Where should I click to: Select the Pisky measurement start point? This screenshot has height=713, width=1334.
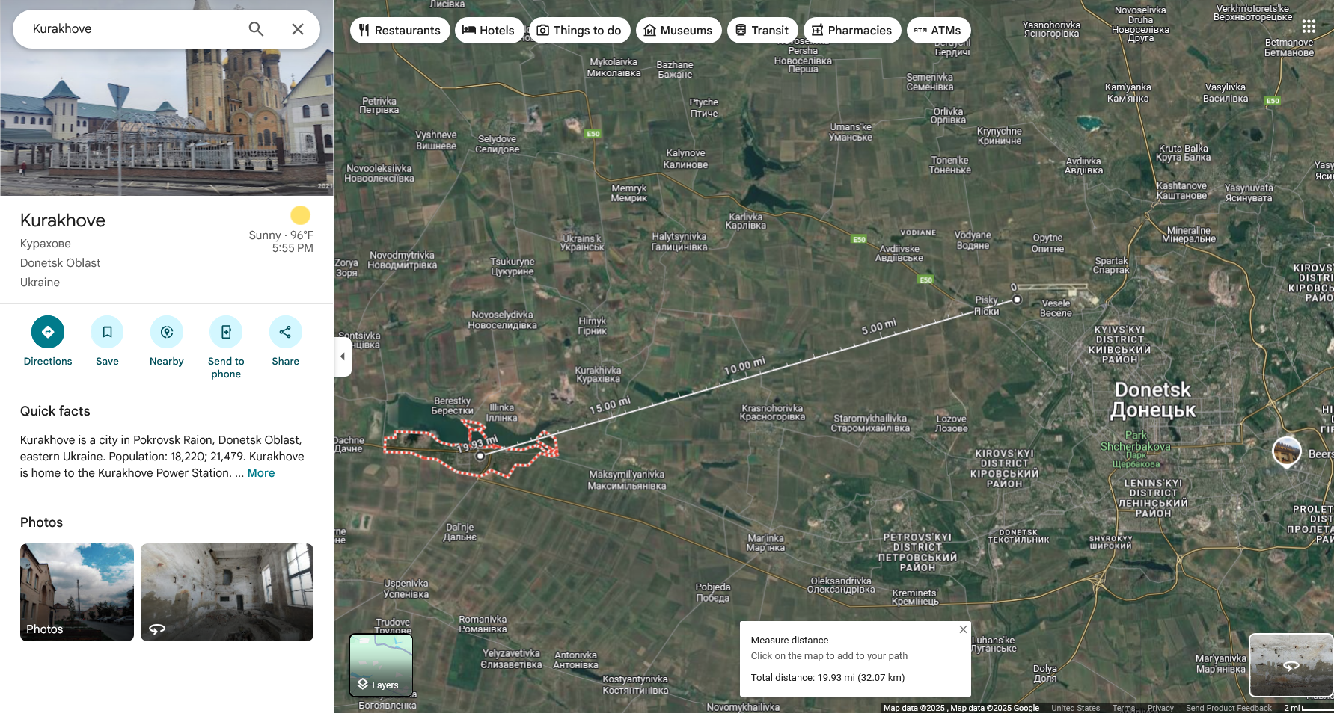pyautogui.click(x=1017, y=300)
